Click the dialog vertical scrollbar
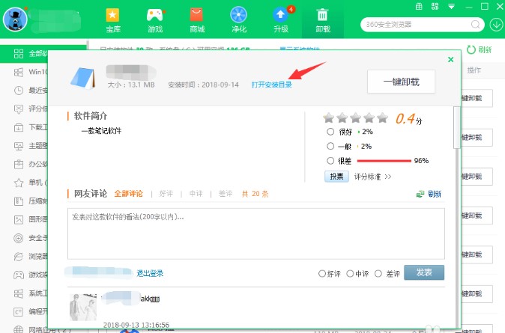The height and width of the screenshot is (333, 505). click(x=456, y=127)
